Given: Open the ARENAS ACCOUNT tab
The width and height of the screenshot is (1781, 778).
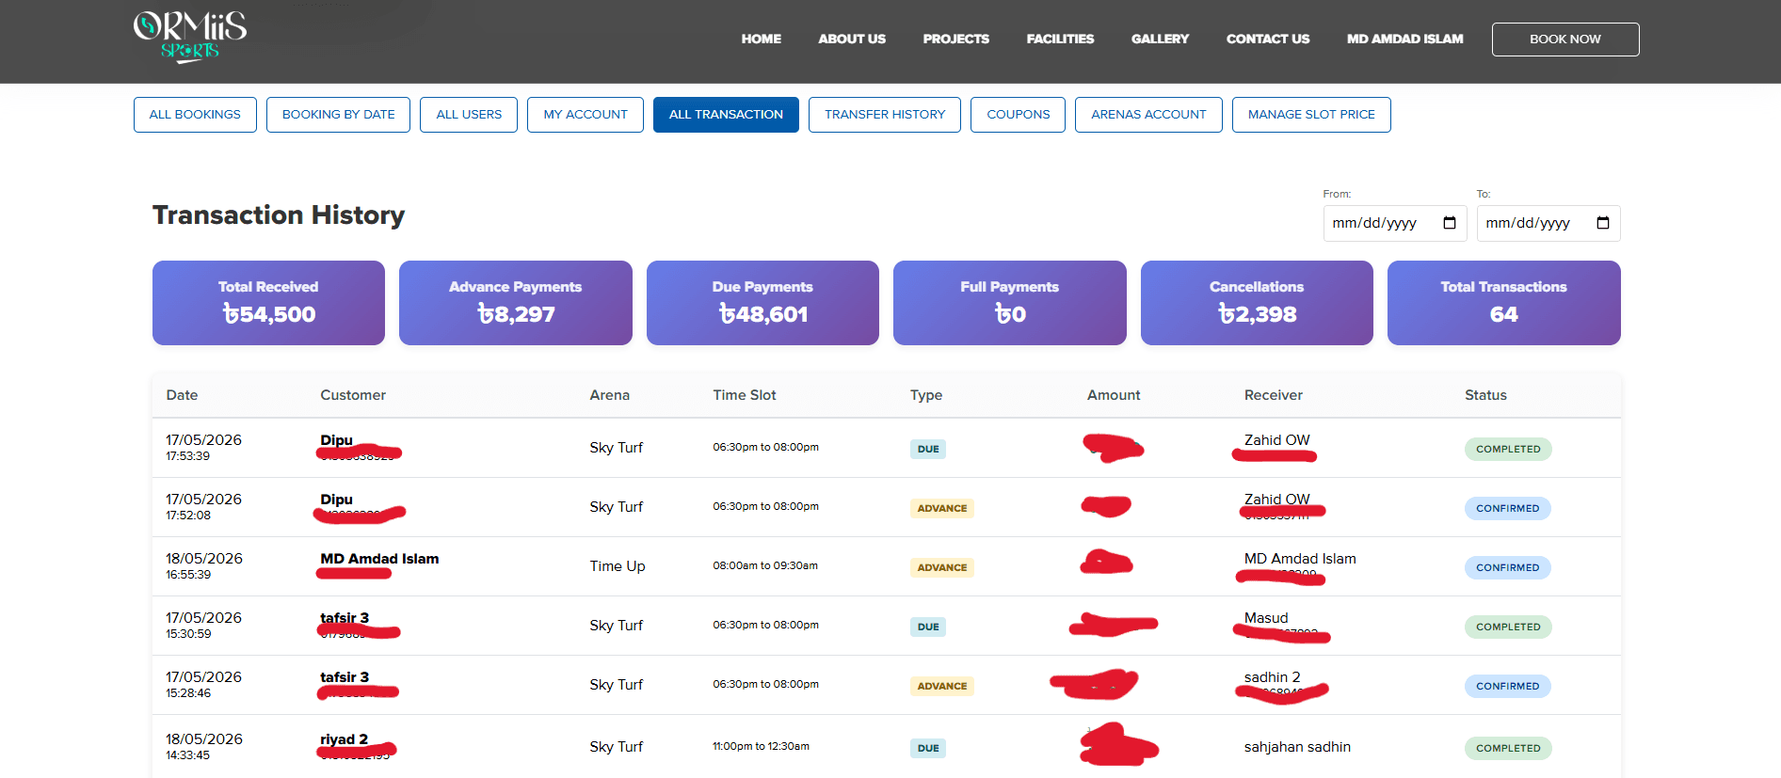Looking at the screenshot, I should [x=1148, y=115].
